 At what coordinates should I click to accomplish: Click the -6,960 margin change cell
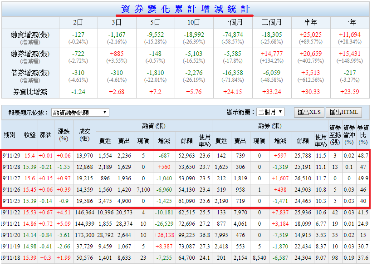(x=164, y=190)
